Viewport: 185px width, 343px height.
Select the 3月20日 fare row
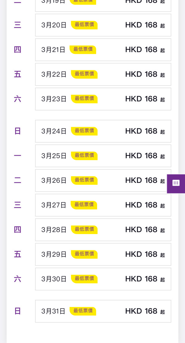click(x=103, y=25)
